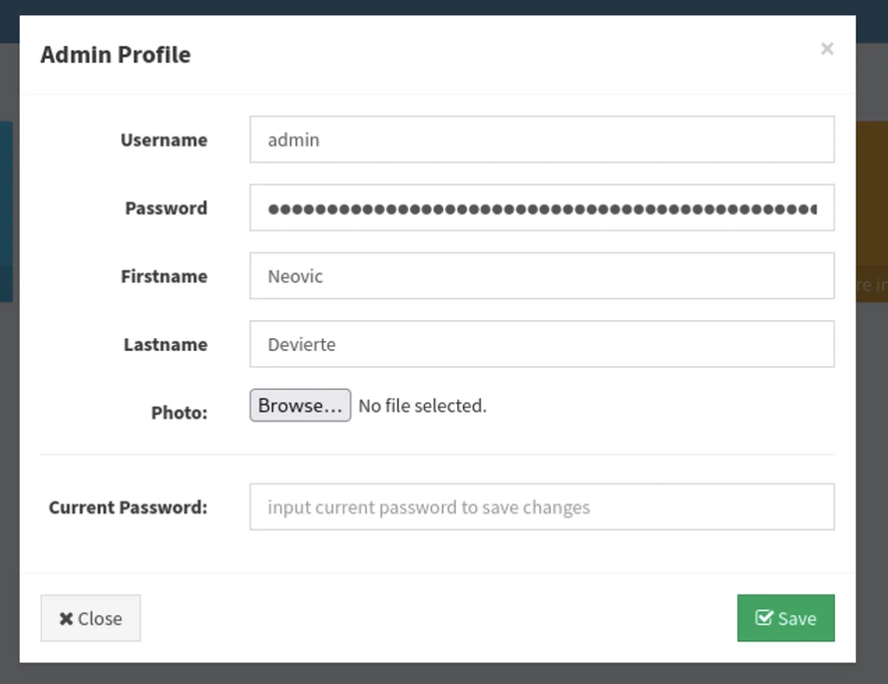Viewport: 888px width, 684px height.
Task: Click the Admin Profile dialog title
Action: 115,55
